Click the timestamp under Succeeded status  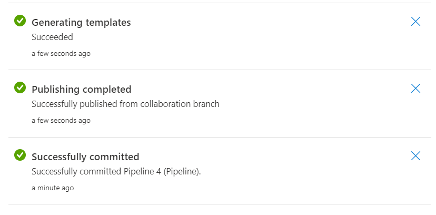tap(61, 53)
